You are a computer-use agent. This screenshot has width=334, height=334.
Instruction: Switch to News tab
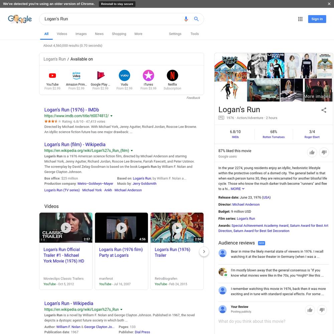tap(99, 34)
